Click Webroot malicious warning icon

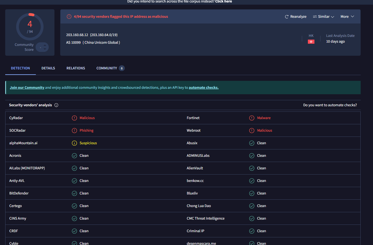click(252, 131)
